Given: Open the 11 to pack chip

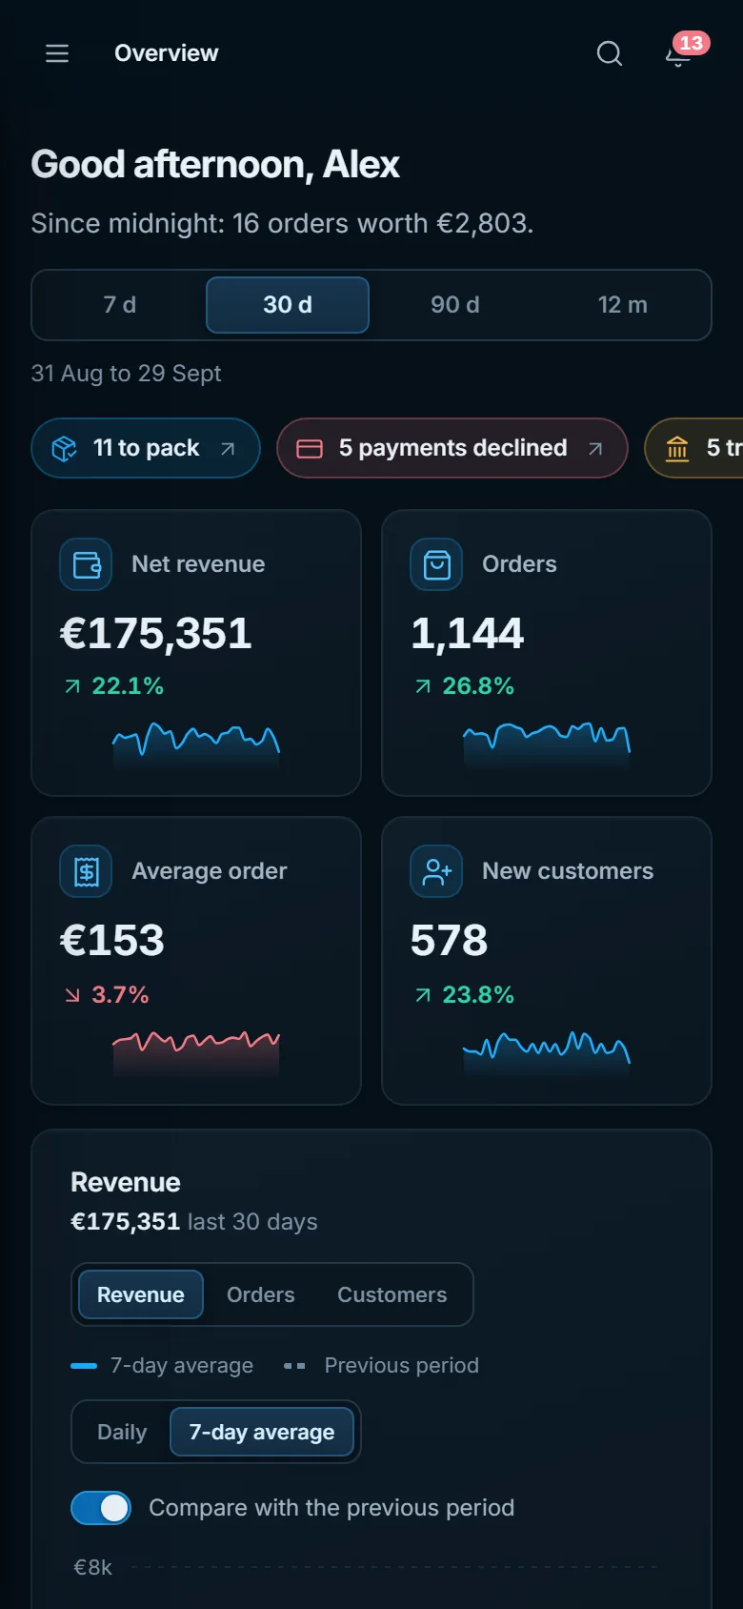Looking at the screenshot, I should coord(146,448).
